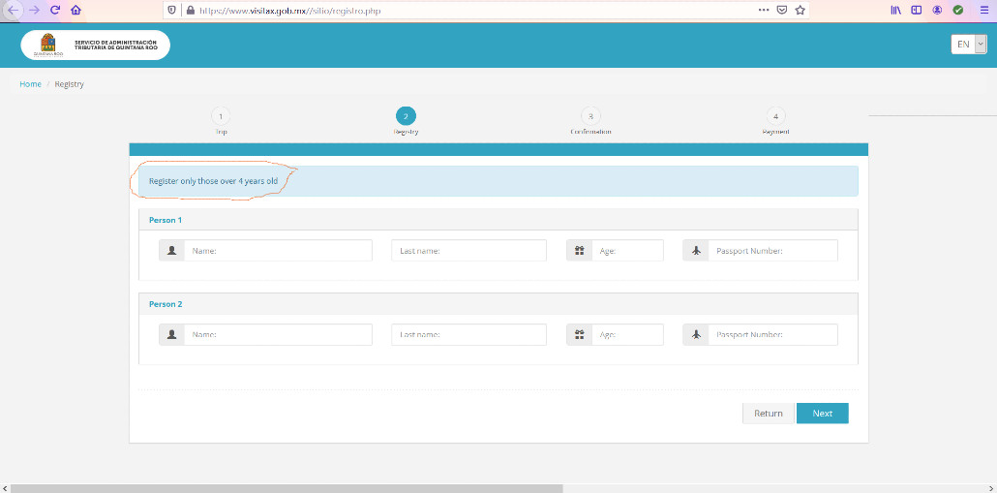The image size is (997, 493).
Task: Select step 3 Confirmation circle
Action: click(x=590, y=116)
